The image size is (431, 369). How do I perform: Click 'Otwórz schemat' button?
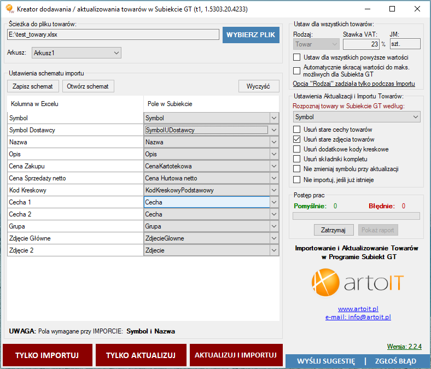click(x=88, y=86)
